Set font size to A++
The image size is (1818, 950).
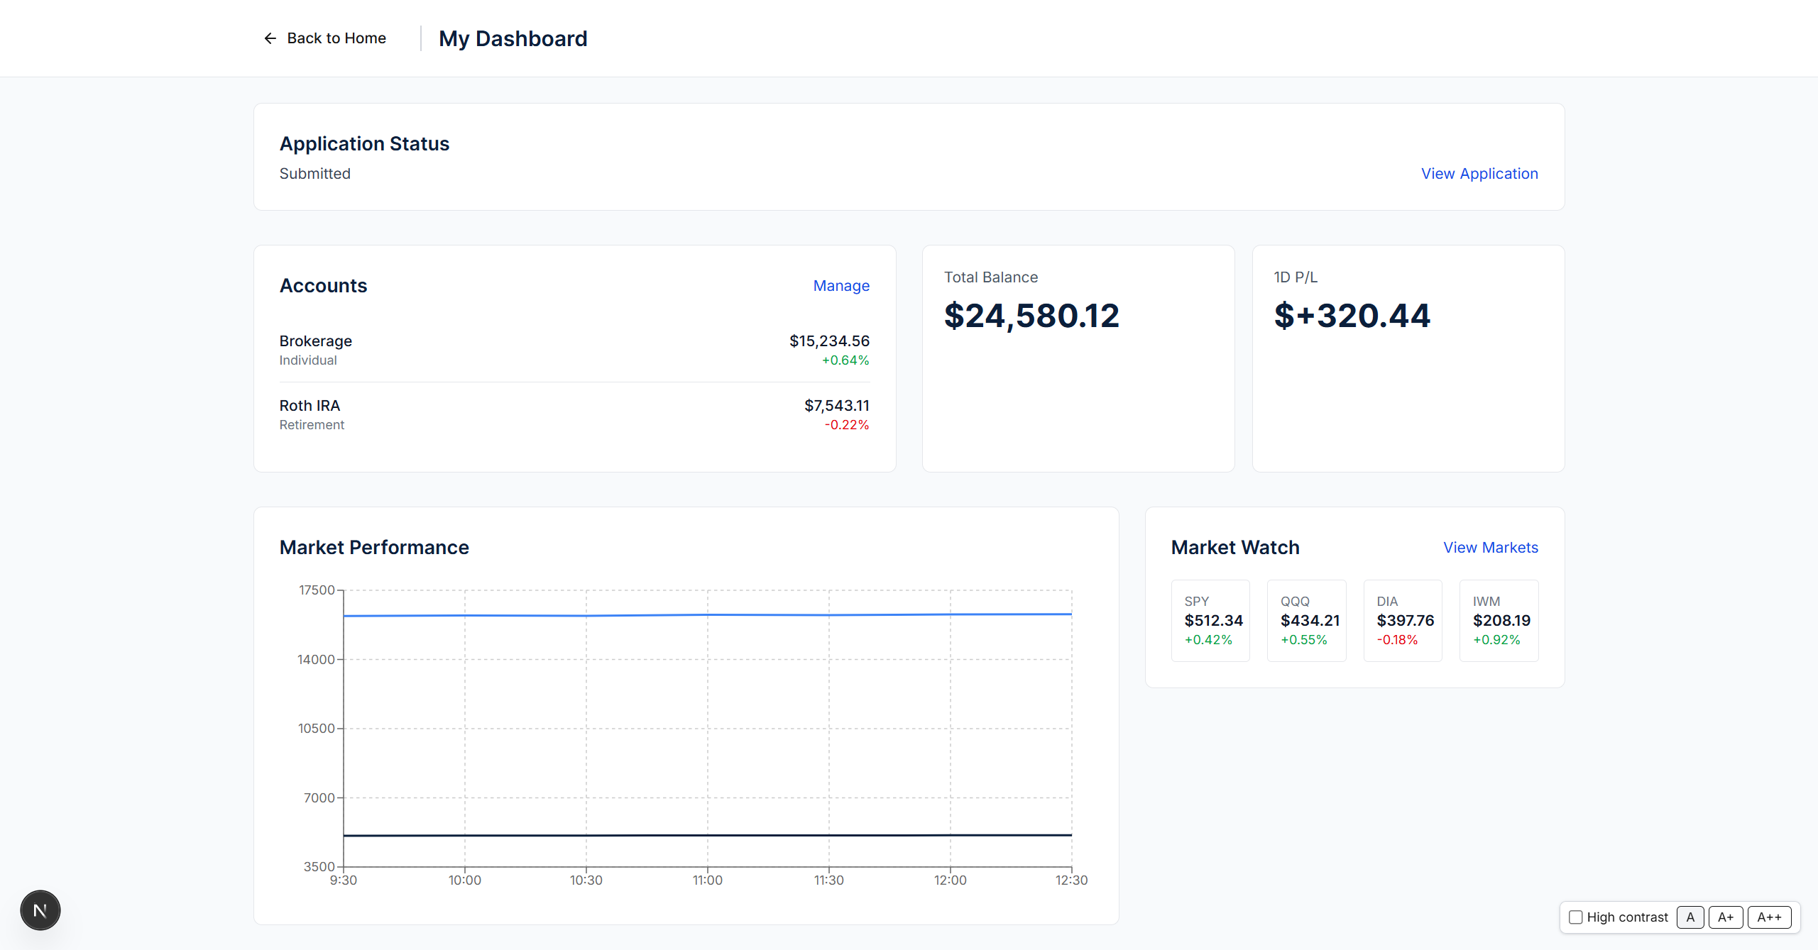pos(1768,917)
